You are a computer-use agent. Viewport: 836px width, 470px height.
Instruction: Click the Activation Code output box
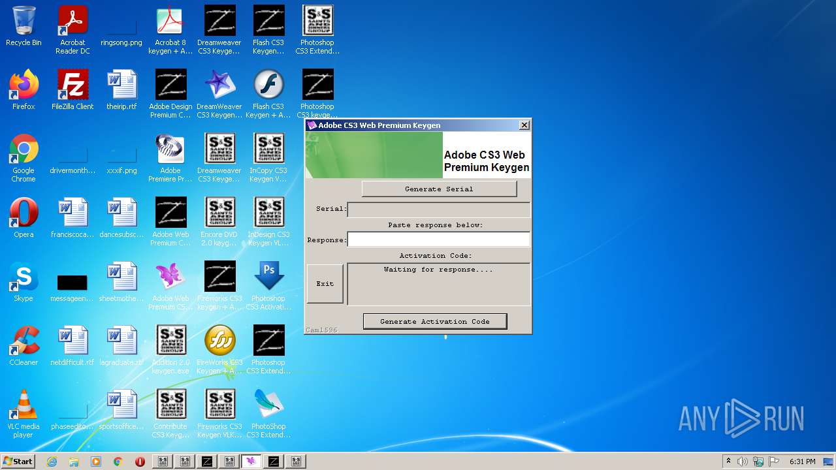click(439, 284)
